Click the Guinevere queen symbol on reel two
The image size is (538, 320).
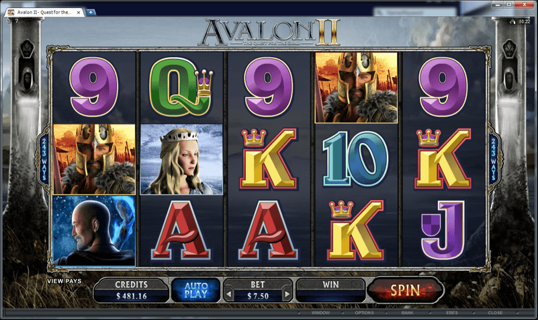181,159
